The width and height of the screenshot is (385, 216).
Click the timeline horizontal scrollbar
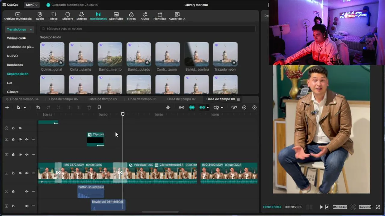point(160,212)
